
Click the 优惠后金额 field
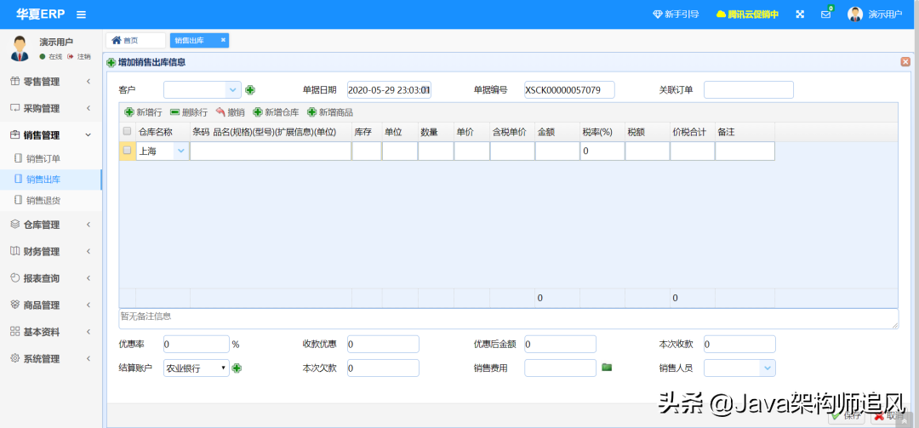[x=560, y=344]
